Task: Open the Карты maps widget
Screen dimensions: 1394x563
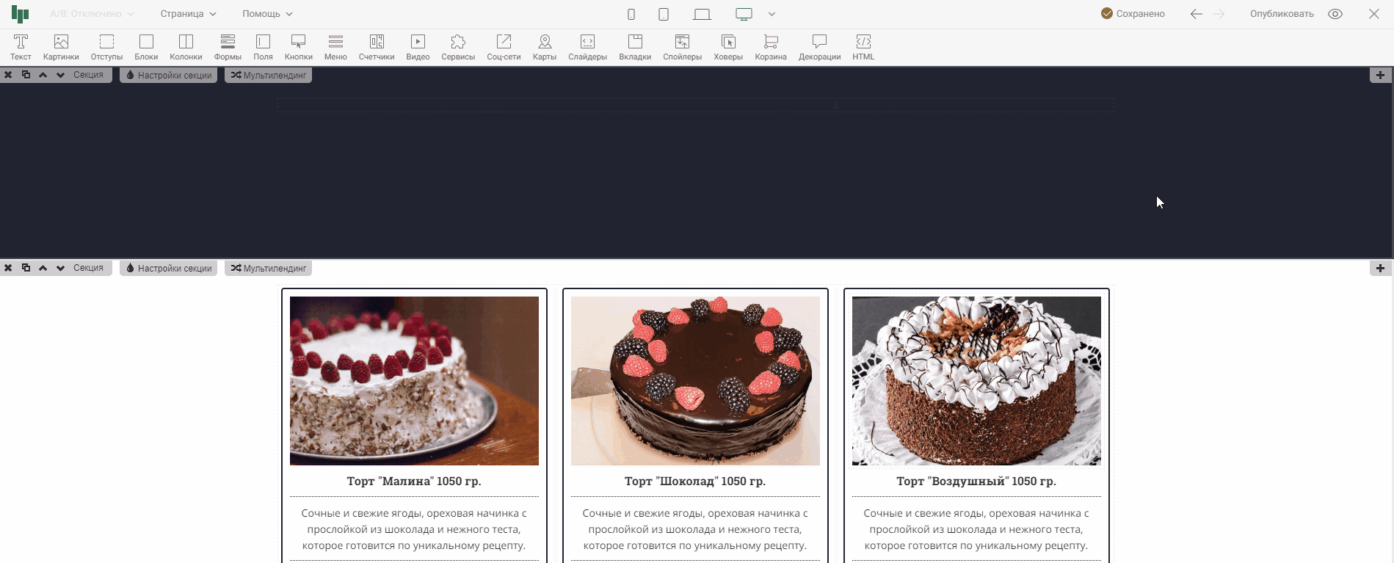Action: click(x=544, y=47)
